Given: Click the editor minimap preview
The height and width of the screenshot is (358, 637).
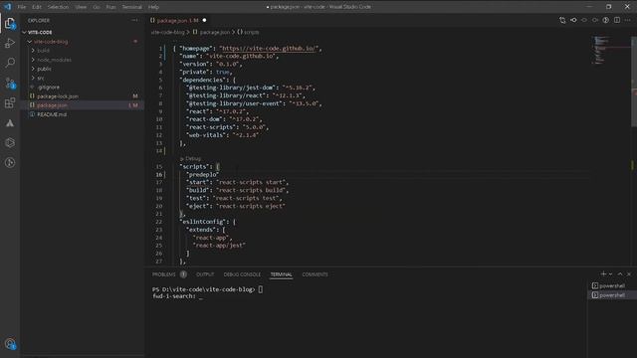Looking at the screenshot, I should click(600, 50).
